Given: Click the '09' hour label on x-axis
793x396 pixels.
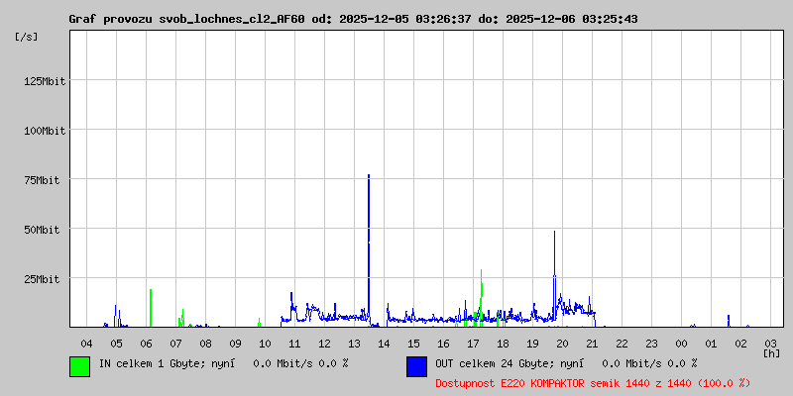Looking at the screenshot, I should [235, 344].
